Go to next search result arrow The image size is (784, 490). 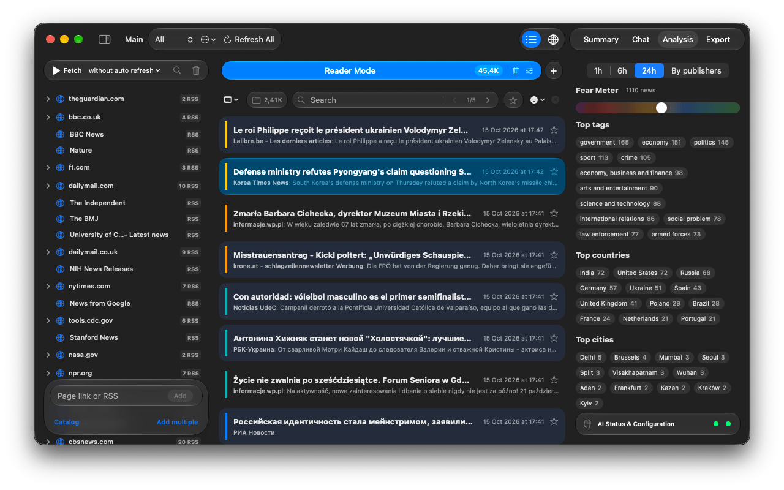coord(488,100)
